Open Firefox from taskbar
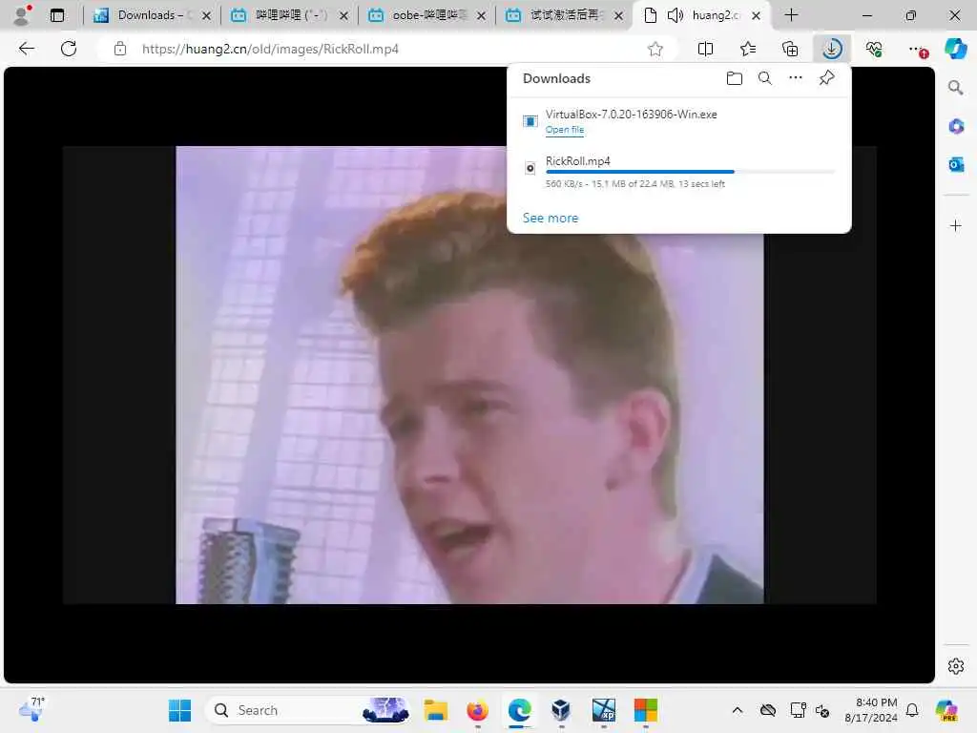 (x=477, y=710)
